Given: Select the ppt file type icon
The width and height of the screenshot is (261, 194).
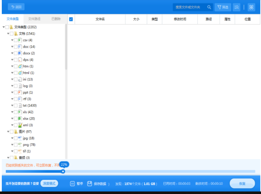Looking at the screenshot, I should 20,93.
